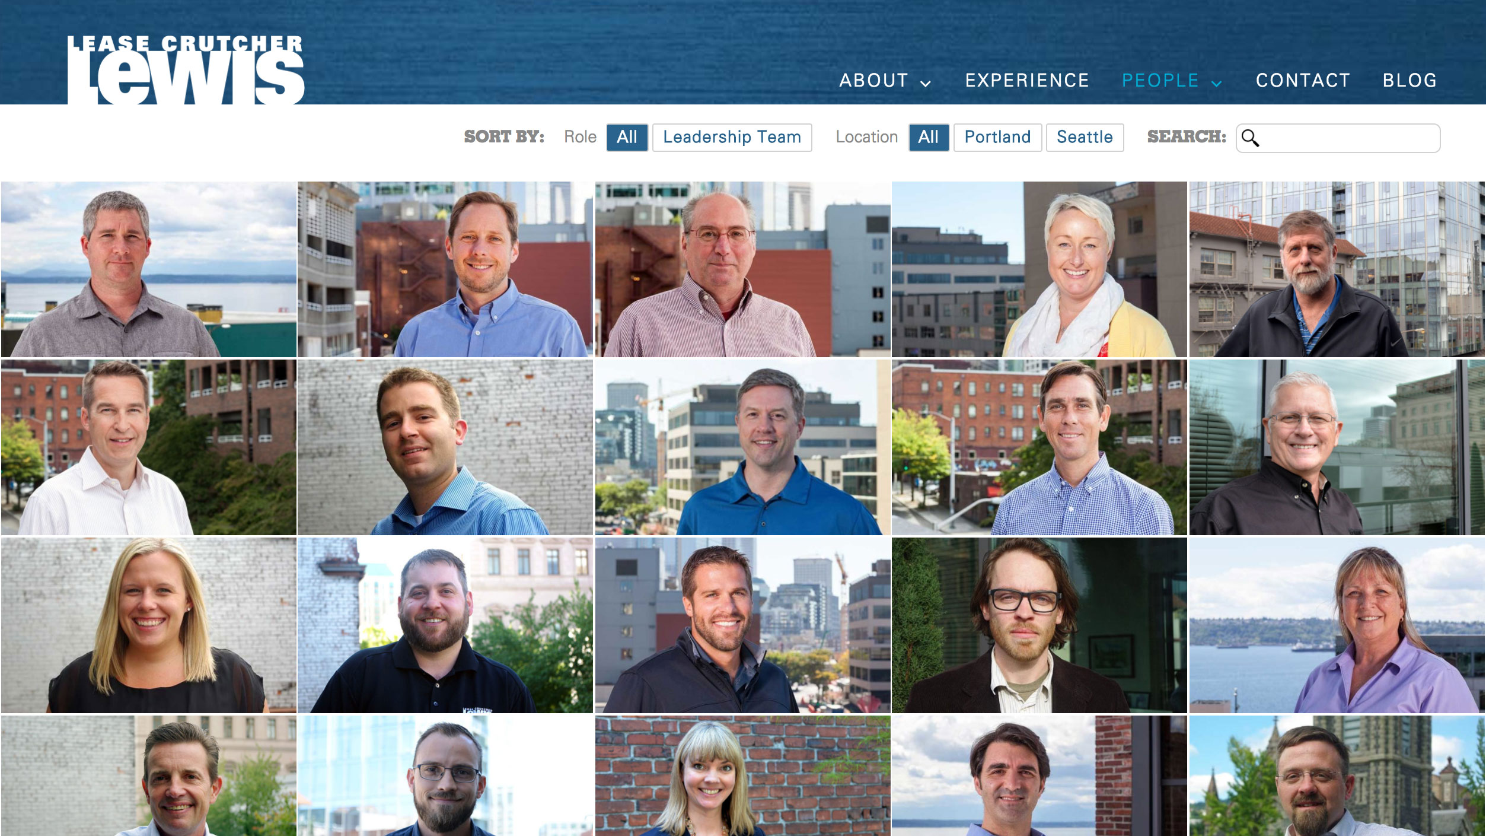Open profile of man in blue polo shirt

pyautogui.click(x=742, y=447)
